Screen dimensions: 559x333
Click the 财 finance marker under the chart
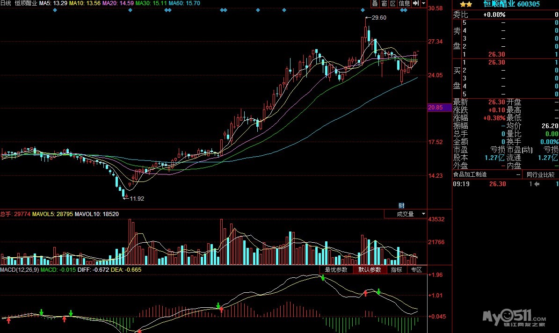click(x=401, y=205)
